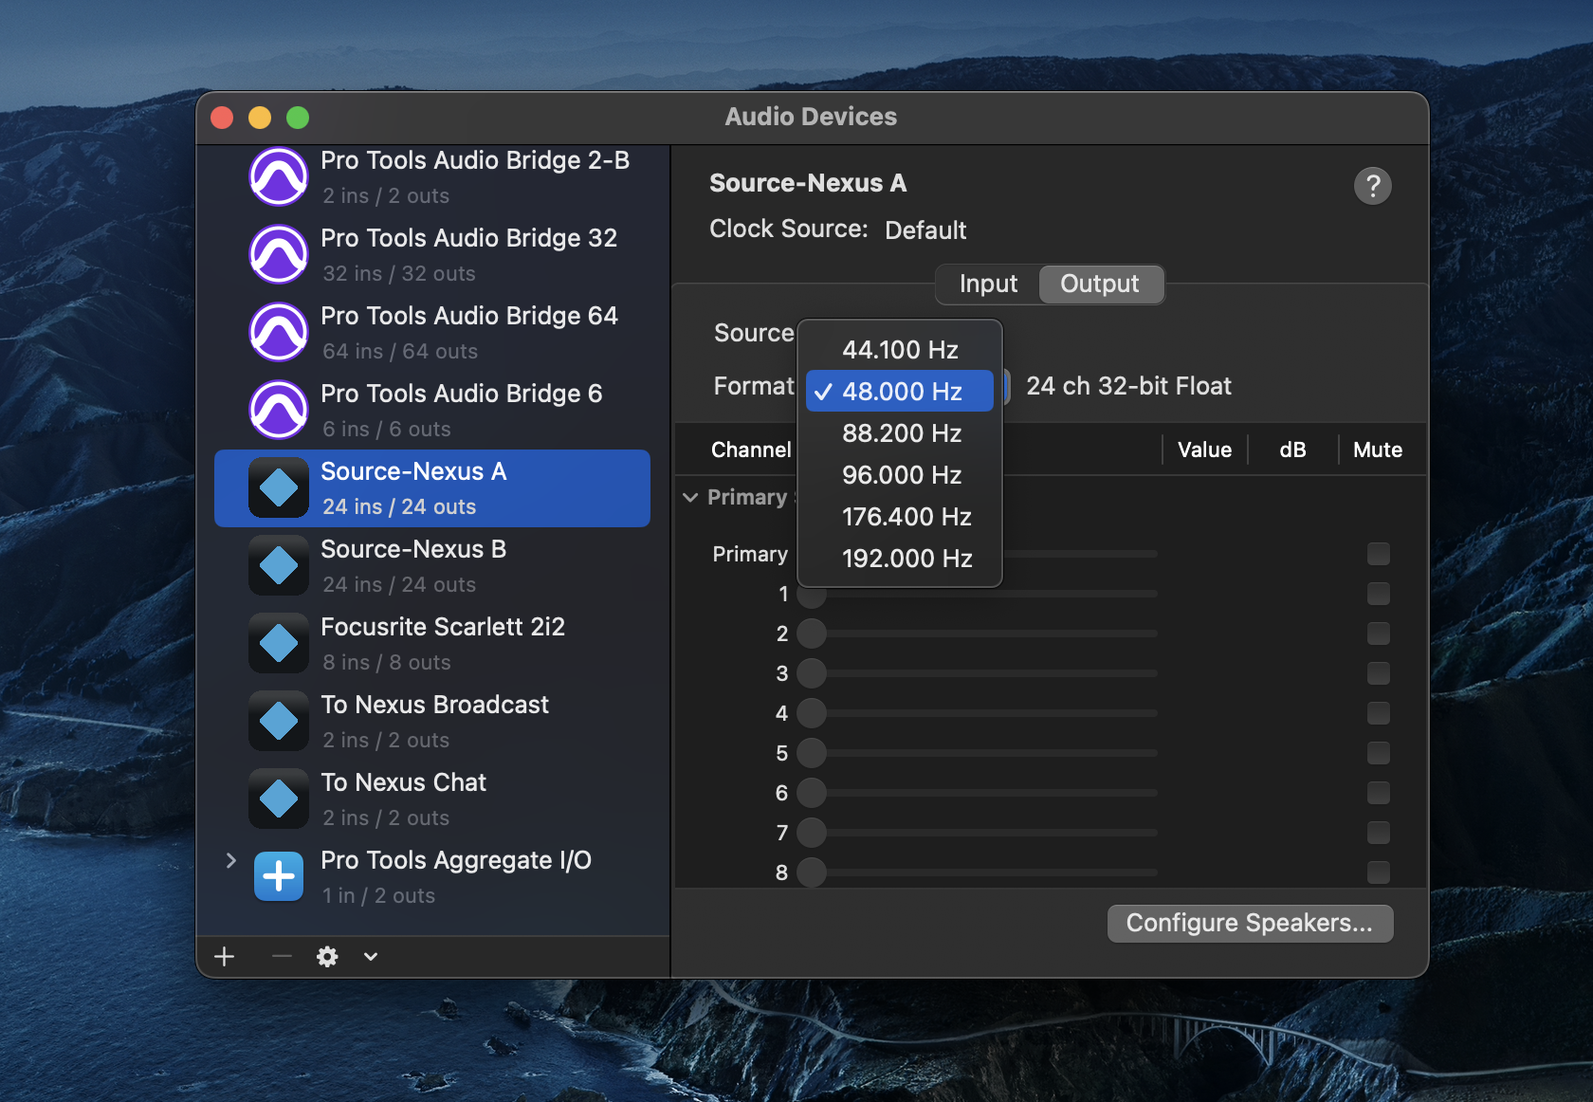
Task: Click the Pro Tools Audio Bridge 64 icon
Action: 278,332
